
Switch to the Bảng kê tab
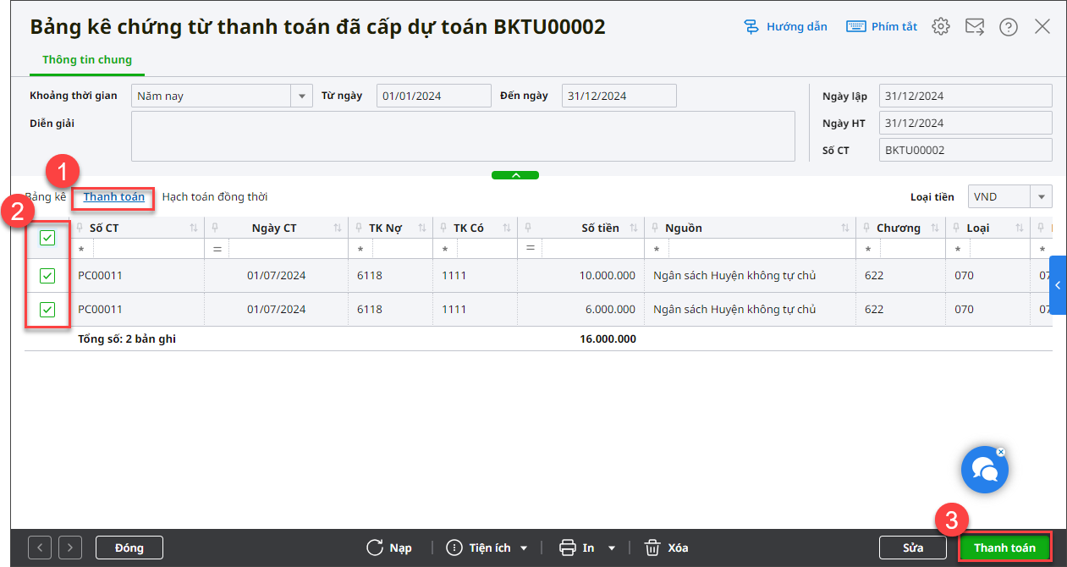(46, 197)
